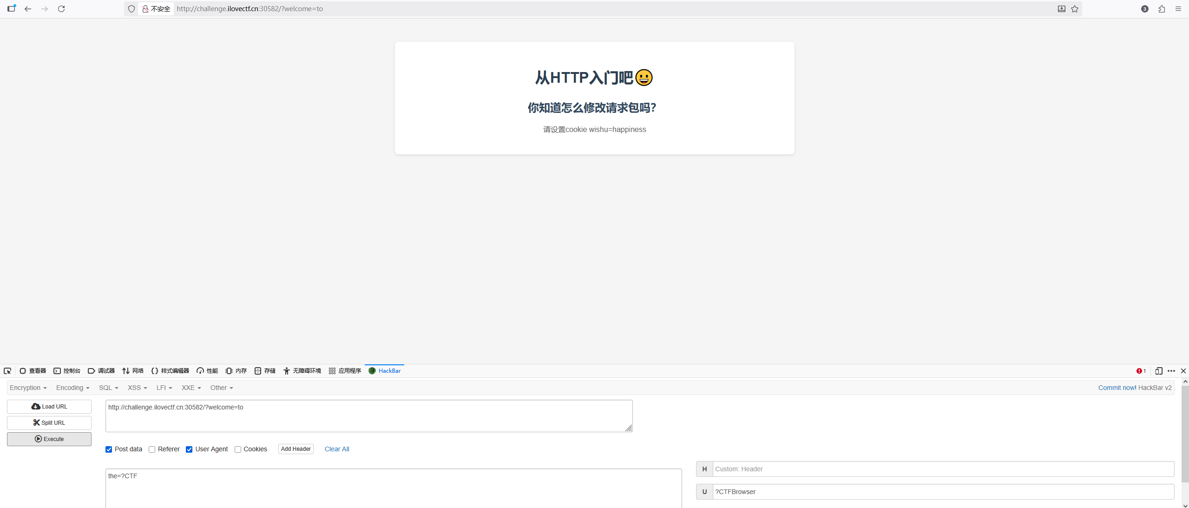Screen dimensions: 1189x508
Task: Click the Clear All link
Action: (x=337, y=449)
